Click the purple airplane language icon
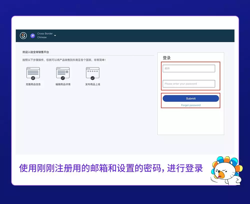This screenshot has height=204, width=250. click(32, 35)
